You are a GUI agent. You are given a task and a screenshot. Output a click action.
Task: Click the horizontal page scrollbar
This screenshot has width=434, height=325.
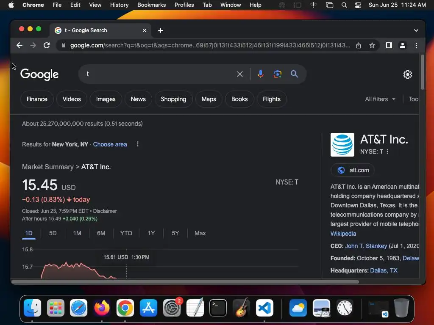click(185, 282)
